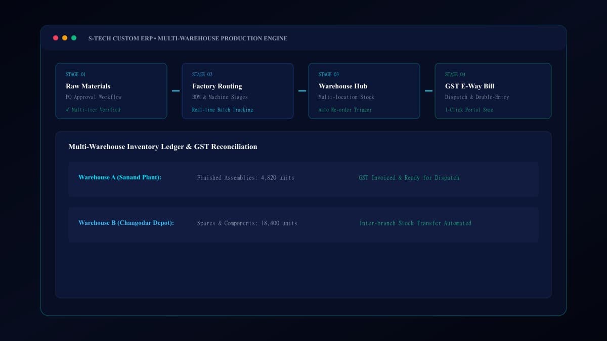Viewport: 607px width, 341px height.
Task: Select the "Warehouse A (Sanand Plant):" label
Action: click(x=120, y=177)
